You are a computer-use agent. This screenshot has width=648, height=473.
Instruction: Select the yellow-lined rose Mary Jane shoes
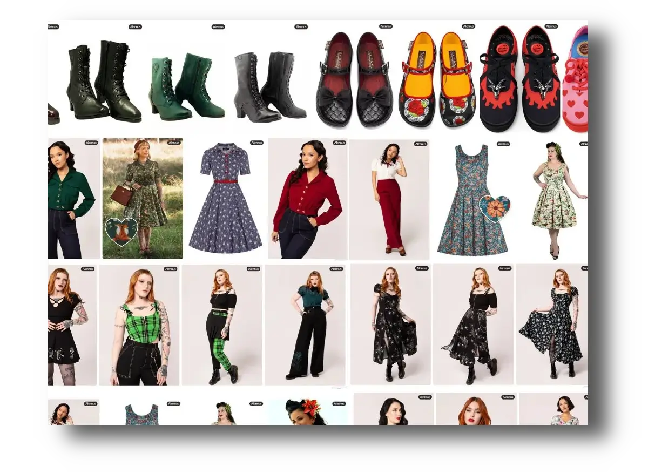(437, 80)
